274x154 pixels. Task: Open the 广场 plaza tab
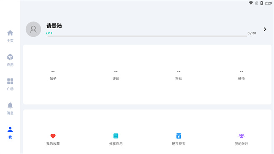(10, 84)
